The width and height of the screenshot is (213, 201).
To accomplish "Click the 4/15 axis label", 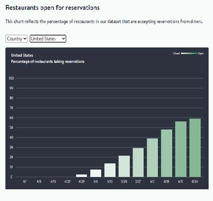I will tap(53, 181).
